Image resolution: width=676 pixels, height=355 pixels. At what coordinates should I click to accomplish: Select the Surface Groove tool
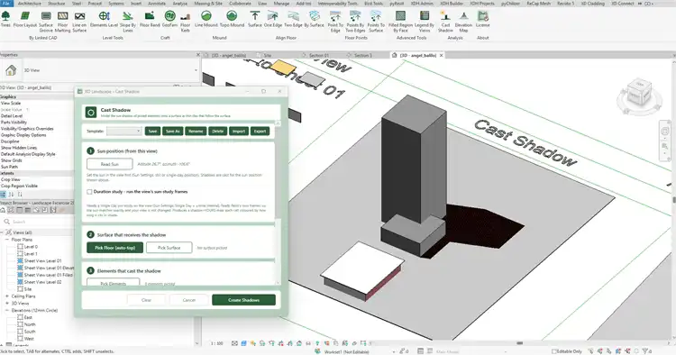pyautogui.click(x=46, y=22)
